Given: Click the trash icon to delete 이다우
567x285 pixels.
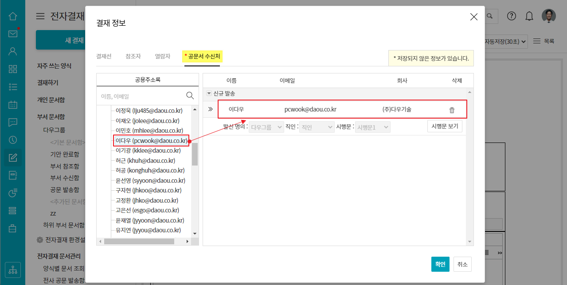Looking at the screenshot, I should tap(452, 110).
